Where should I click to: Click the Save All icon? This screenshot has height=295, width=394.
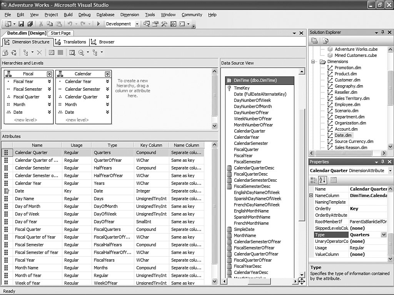[30, 24]
